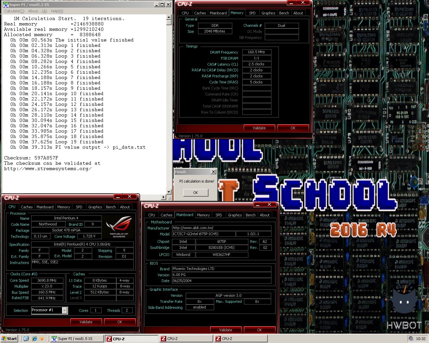The image size is (429, 343).
Task: Switch to Mainboard tab in Memory CPU-Z window
Action: click(218, 13)
